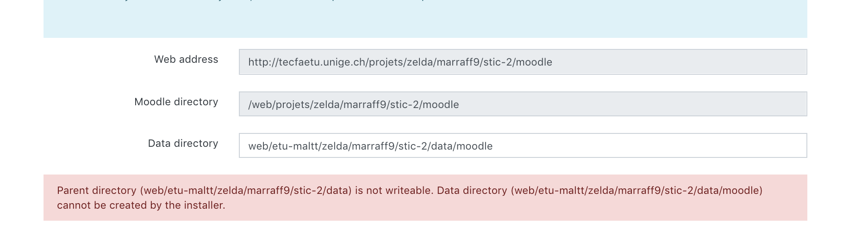Click the parenthesized data/moodle path in the error

637,190
